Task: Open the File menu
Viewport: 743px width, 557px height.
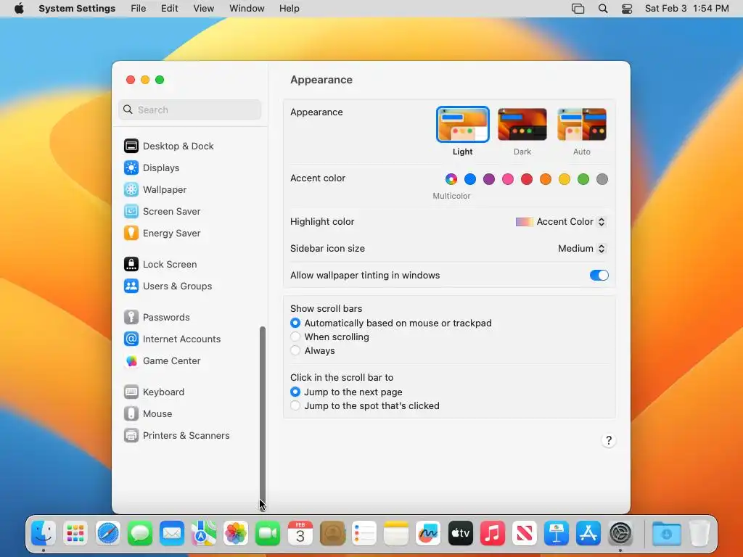Action: pyautogui.click(x=139, y=9)
